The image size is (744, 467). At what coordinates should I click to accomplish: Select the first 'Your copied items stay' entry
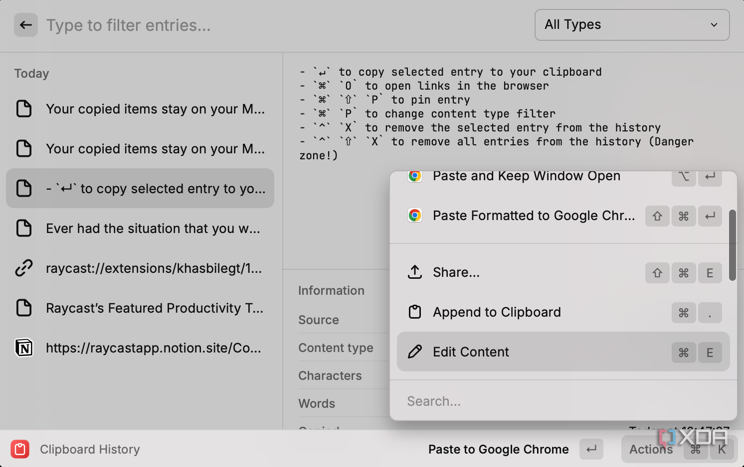click(140, 109)
